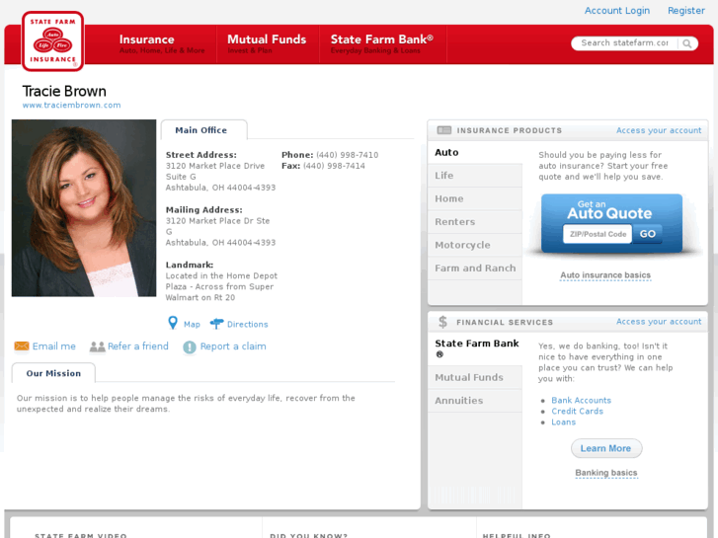Open the State Farm Bank navigation menu
The width and height of the screenshot is (718, 538).
[x=382, y=44]
